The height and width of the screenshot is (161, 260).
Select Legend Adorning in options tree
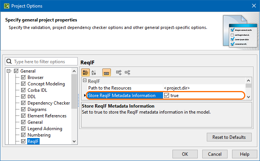tap(45, 129)
